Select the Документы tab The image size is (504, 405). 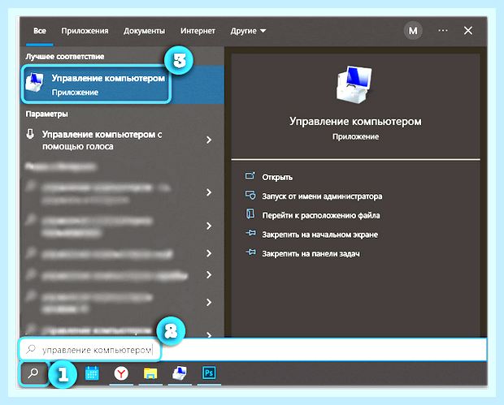pos(144,31)
